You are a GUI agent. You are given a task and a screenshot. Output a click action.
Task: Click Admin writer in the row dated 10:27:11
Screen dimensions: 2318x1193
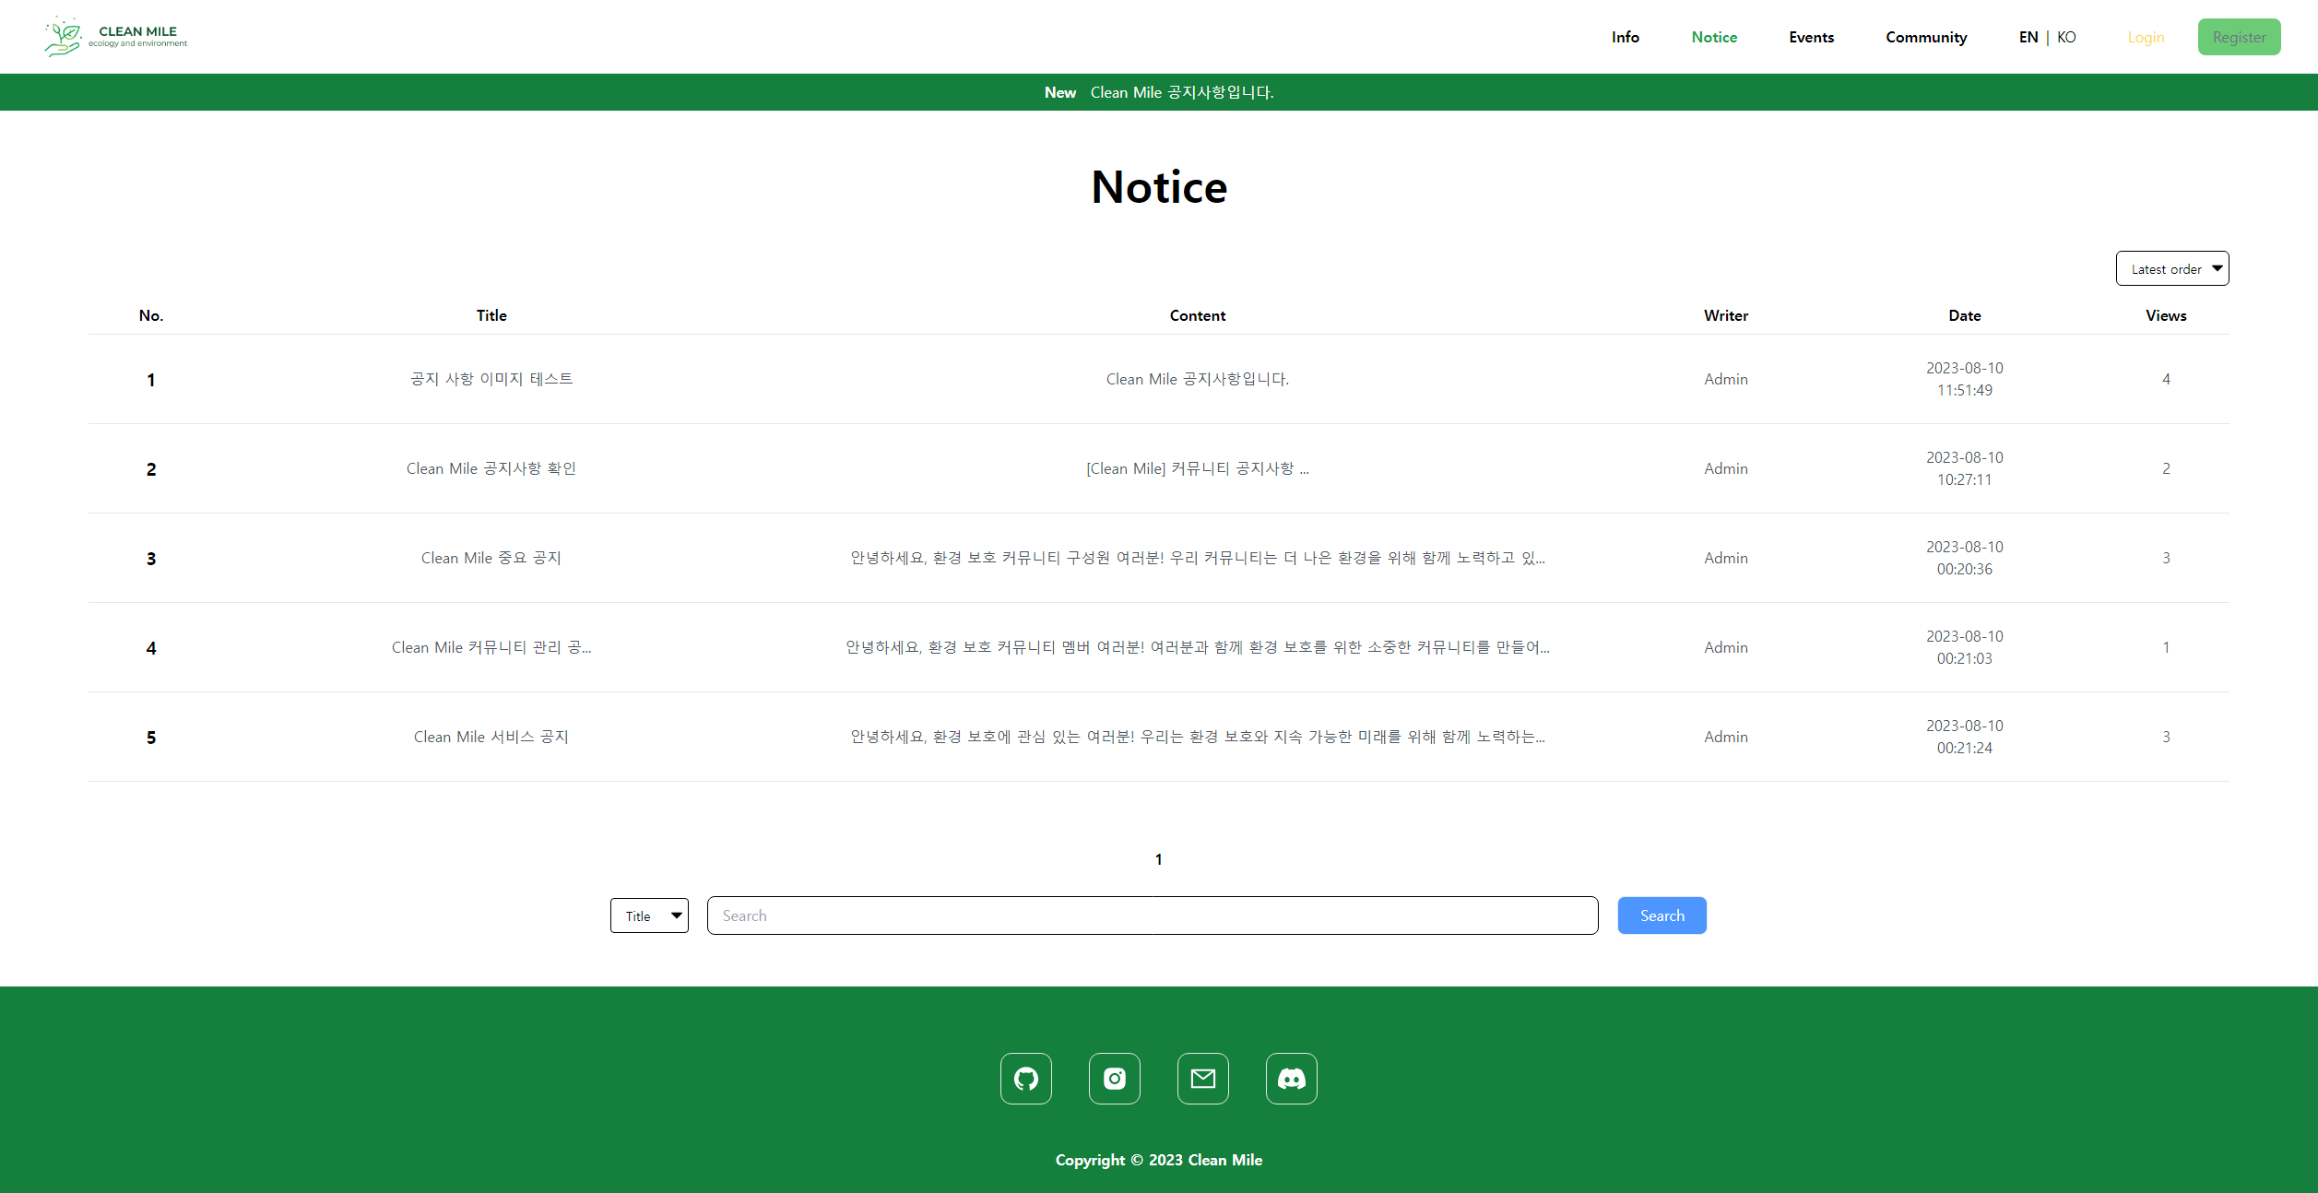tap(1726, 468)
